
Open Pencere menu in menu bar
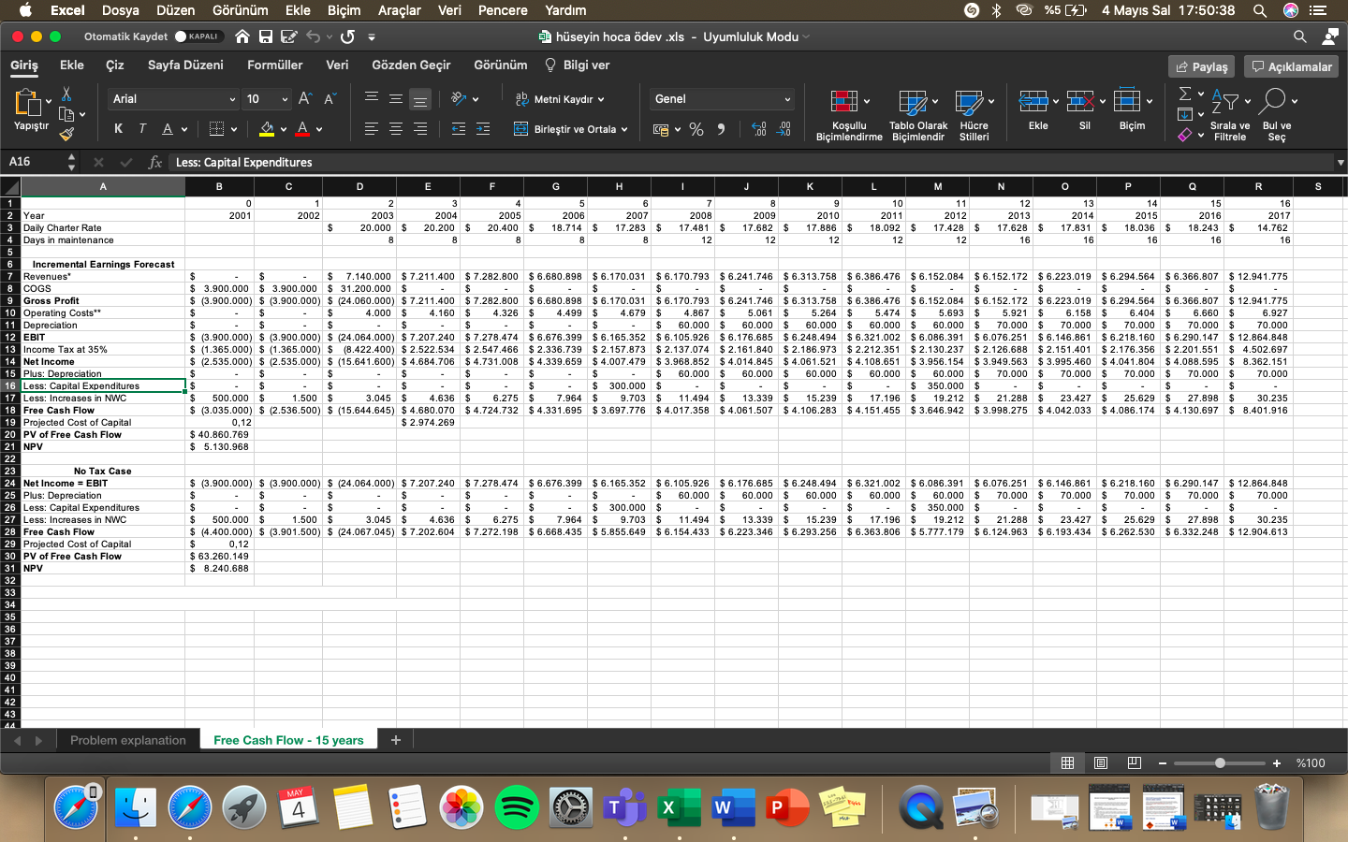503,10
